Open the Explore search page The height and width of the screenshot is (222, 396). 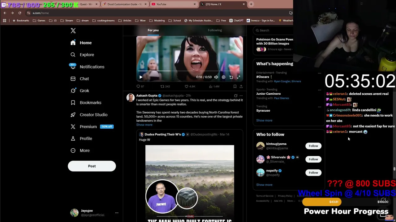[82, 55]
